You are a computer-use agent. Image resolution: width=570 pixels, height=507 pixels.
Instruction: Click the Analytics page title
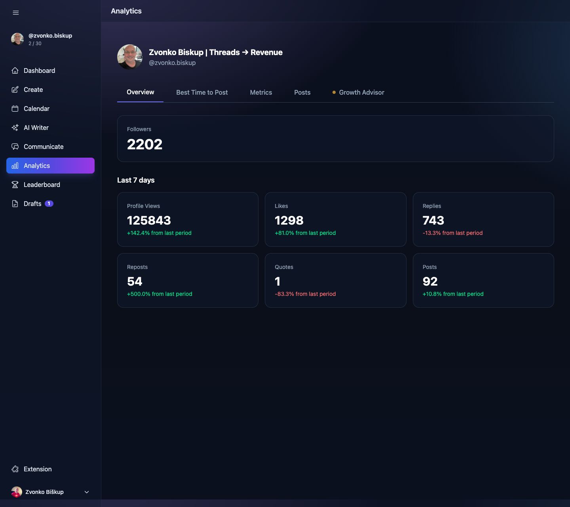(126, 11)
